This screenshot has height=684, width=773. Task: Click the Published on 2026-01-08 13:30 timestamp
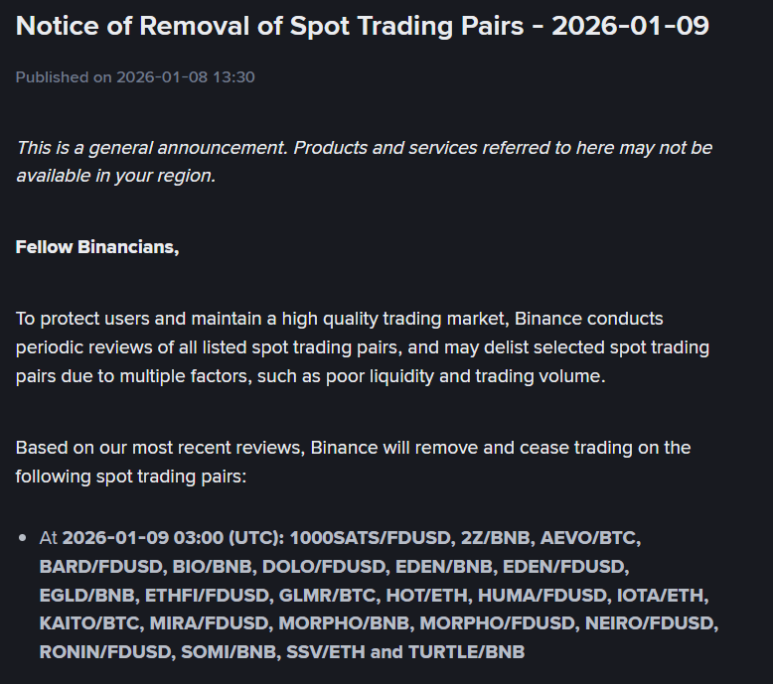coord(135,76)
